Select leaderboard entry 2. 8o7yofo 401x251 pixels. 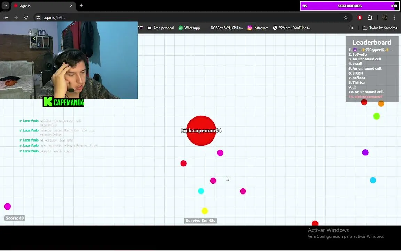tap(357, 54)
